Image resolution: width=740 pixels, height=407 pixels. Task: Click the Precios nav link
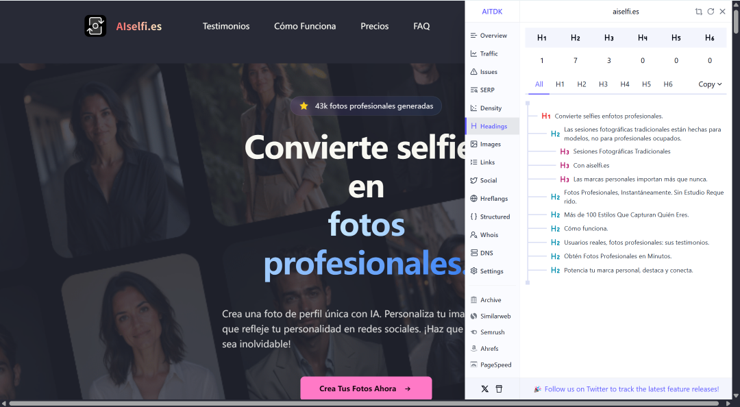375,27
